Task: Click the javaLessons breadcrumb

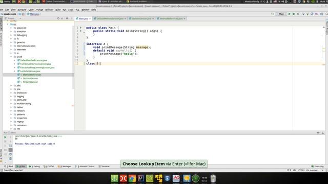Action: pyautogui.click(x=9, y=14)
